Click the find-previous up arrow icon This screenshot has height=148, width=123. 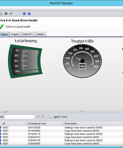pyautogui.click(x=43, y=117)
